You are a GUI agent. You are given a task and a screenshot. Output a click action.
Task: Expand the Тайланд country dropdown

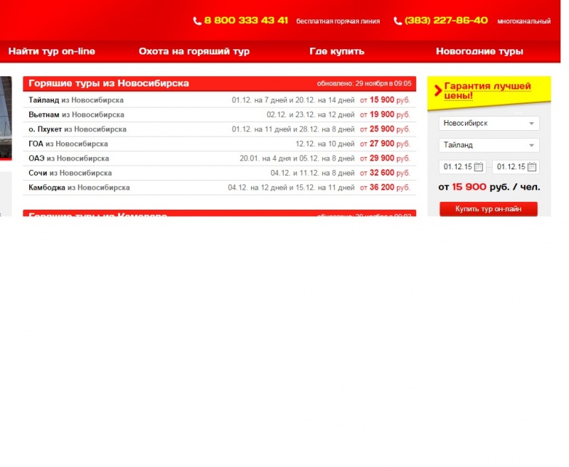pyautogui.click(x=489, y=145)
